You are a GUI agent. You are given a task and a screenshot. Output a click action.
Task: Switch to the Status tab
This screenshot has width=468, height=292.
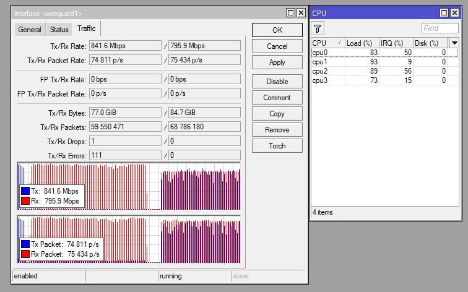[x=59, y=30]
